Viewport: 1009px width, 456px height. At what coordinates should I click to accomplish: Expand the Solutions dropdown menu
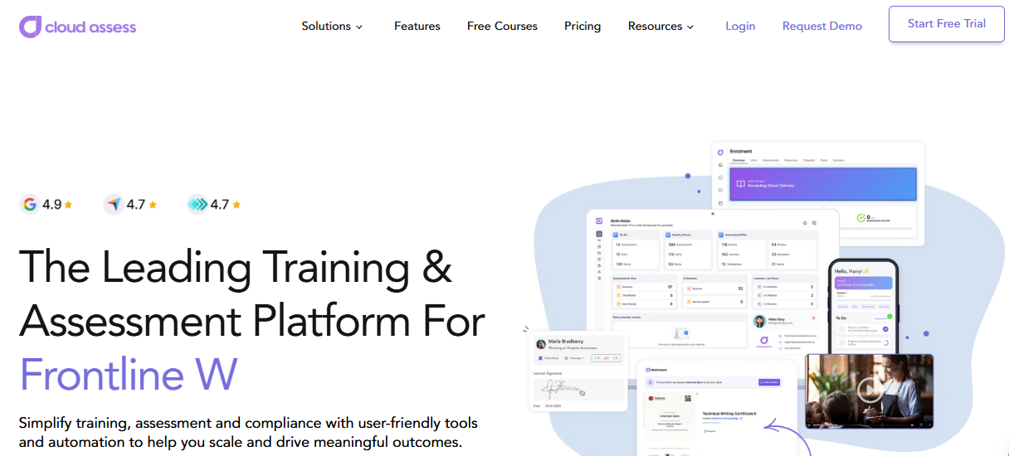[332, 26]
